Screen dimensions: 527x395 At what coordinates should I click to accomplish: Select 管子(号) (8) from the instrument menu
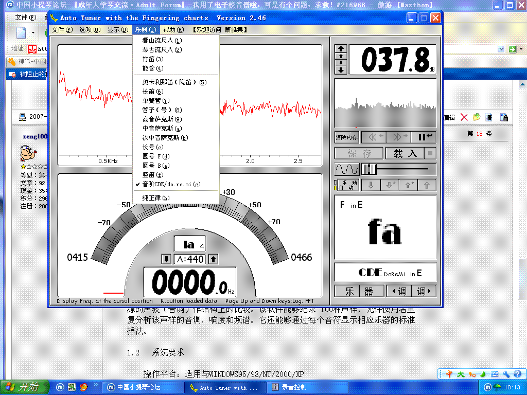[176, 110]
